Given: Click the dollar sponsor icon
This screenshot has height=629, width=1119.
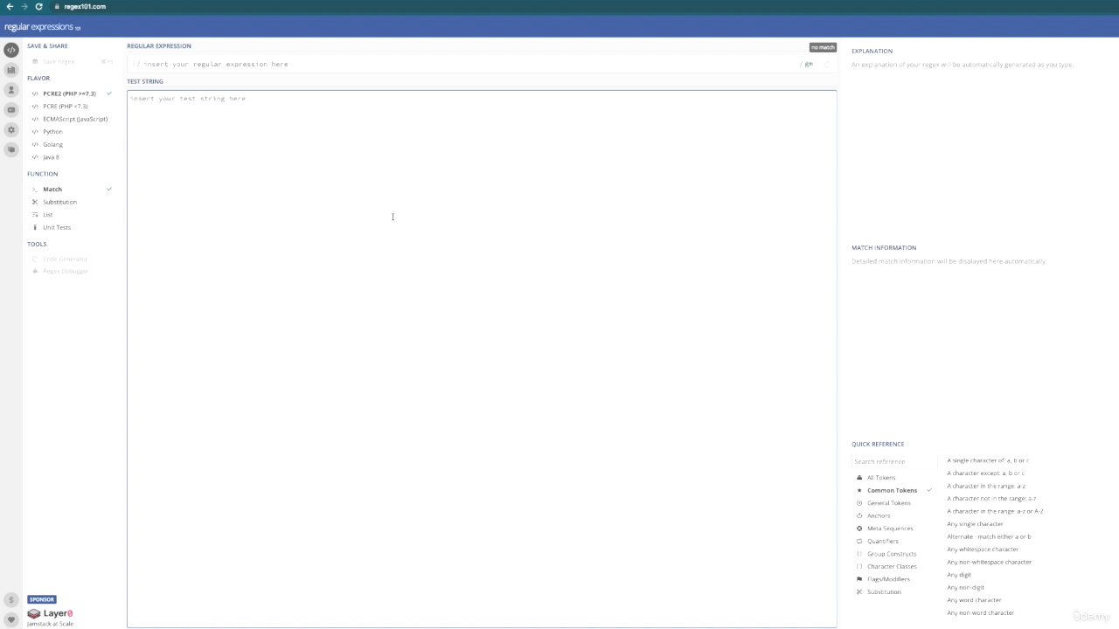Looking at the screenshot, I should click(x=11, y=600).
